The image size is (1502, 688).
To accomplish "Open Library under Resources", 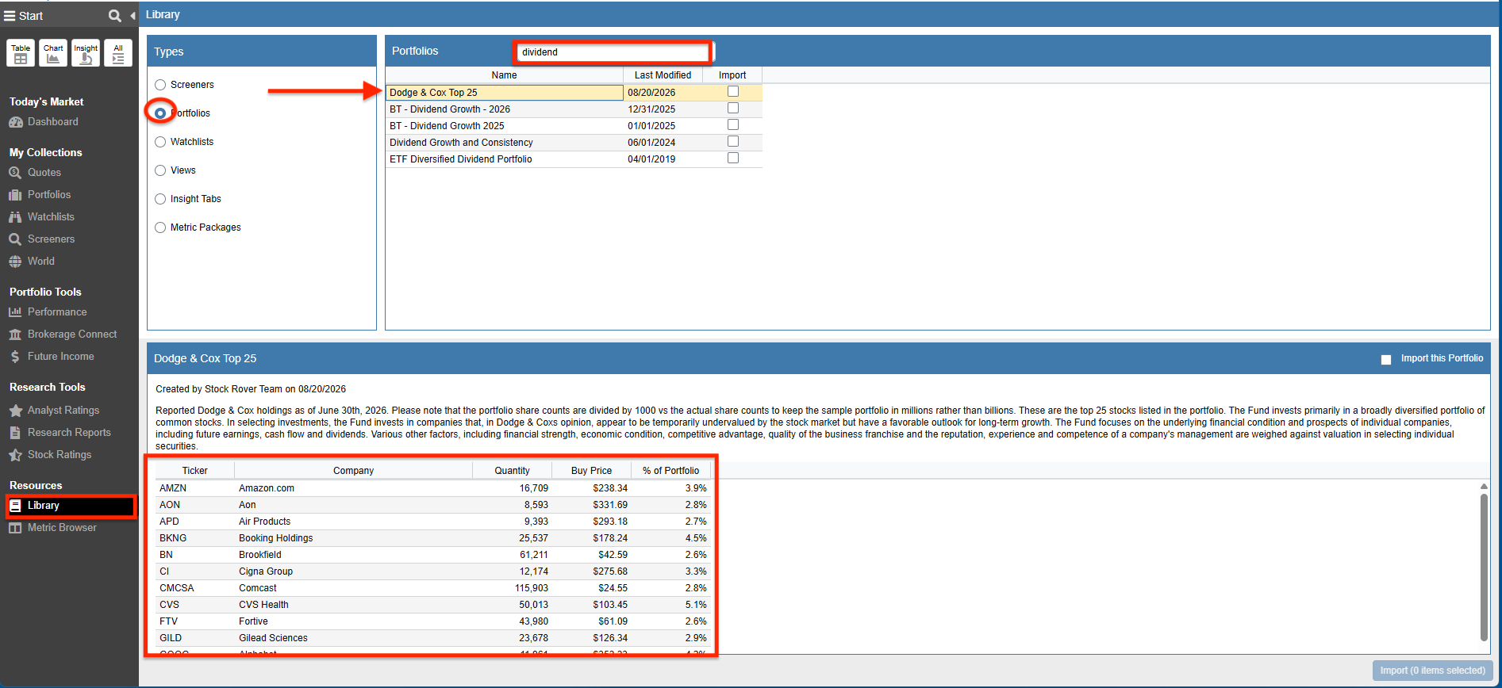I will pyautogui.click(x=44, y=506).
